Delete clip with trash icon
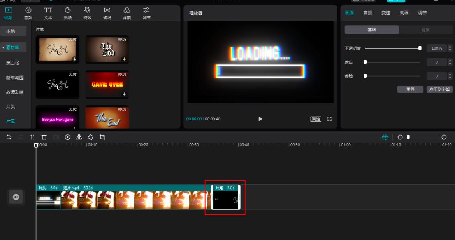The width and height of the screenshot is (455, 240). [x=44, y=137]
